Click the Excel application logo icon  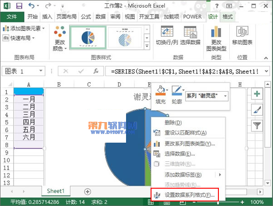pos(7,6)
